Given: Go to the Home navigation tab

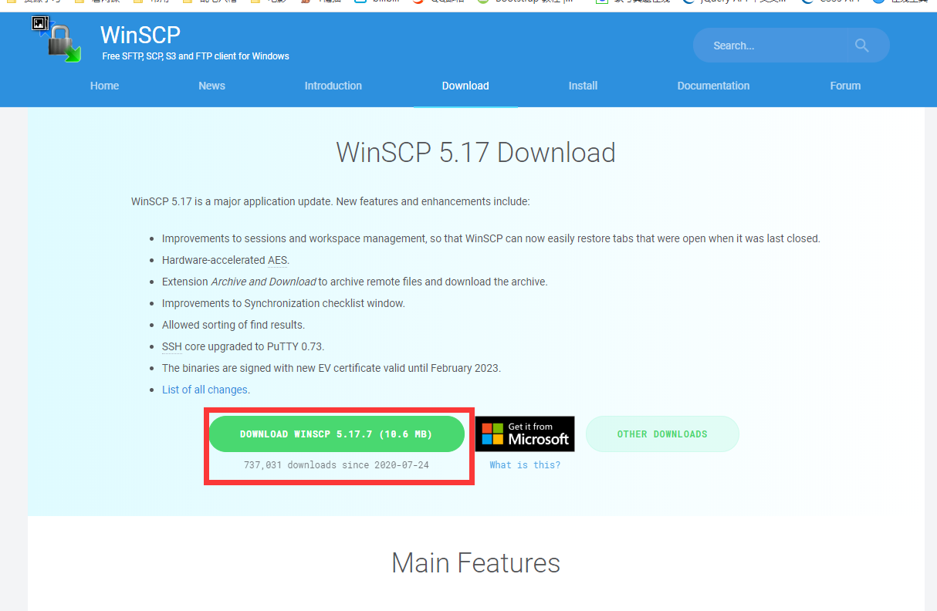Looking at the screenshot, I should point(104,86).
